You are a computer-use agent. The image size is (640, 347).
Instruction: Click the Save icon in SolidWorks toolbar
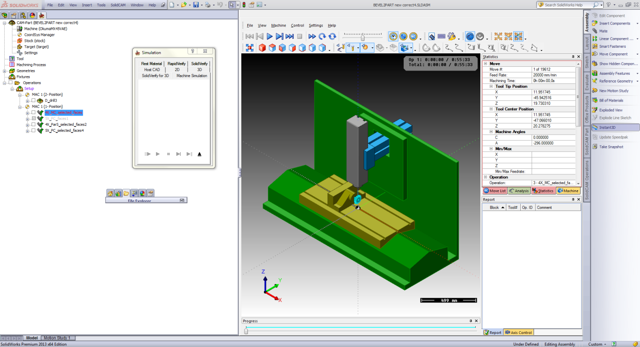[x=196, y=5]
